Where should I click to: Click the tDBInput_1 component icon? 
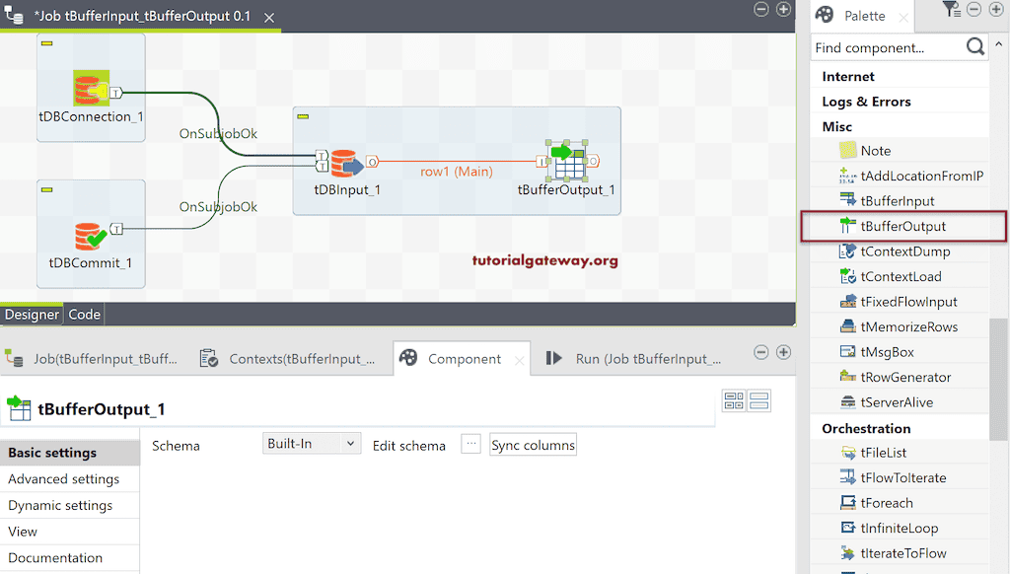(x=345, y=160)
